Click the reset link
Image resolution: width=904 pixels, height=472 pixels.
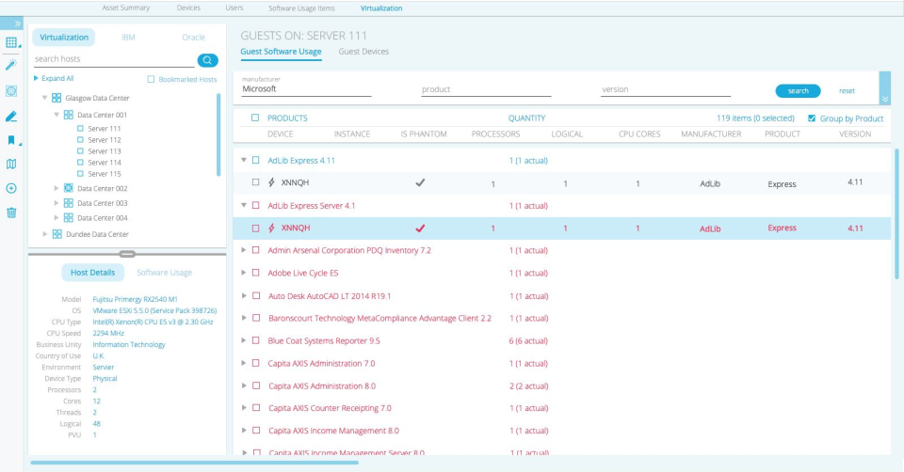(x=847, y=91)
